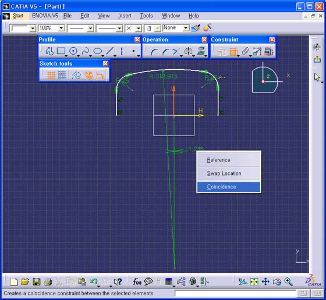
Task: Choose the Corner tool in Operation
Action: click(154, 52)
